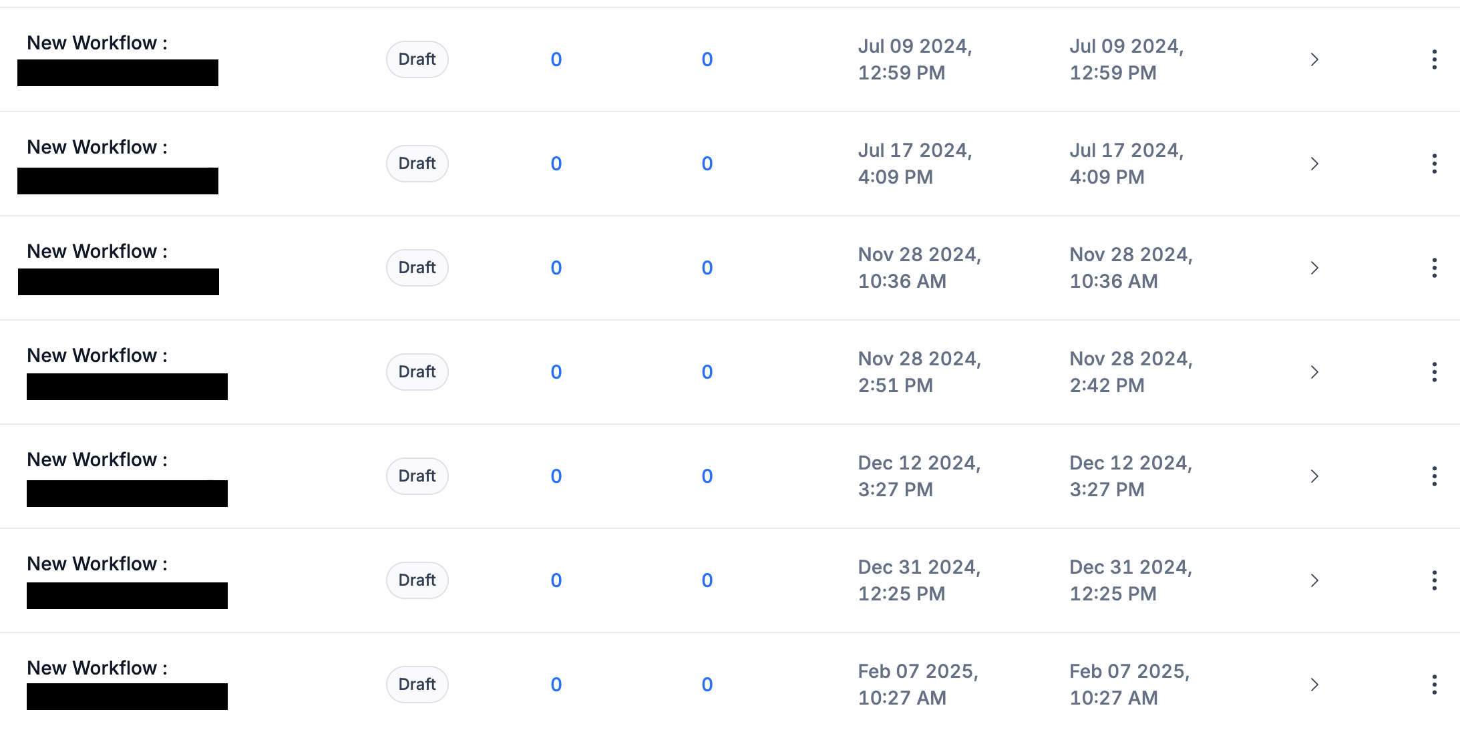The width and height of the screenshot is (1460, 736).
Task: Open more options for Dec 31 2024 workflow
Action: (x=1434, y=580)
